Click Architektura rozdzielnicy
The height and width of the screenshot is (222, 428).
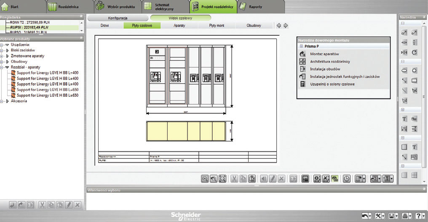click(x=330, y=61)
